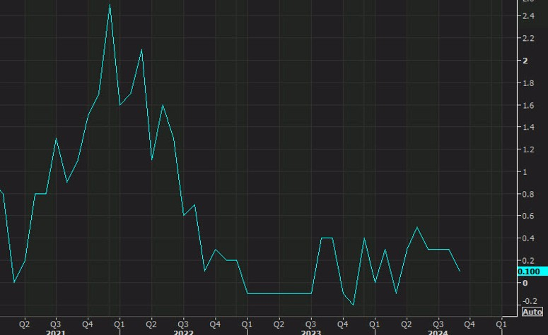Click the line's highest peak near 2.5
Screen dimensions: 548x335
(x=110, y=5)
